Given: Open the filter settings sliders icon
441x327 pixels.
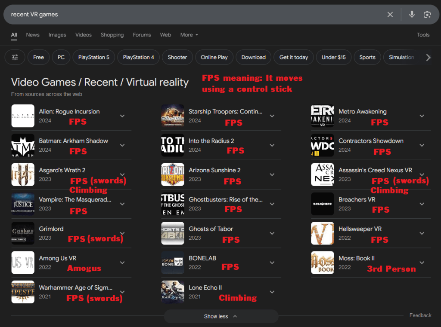Looking at the screenshot, I should coord(15,57).
